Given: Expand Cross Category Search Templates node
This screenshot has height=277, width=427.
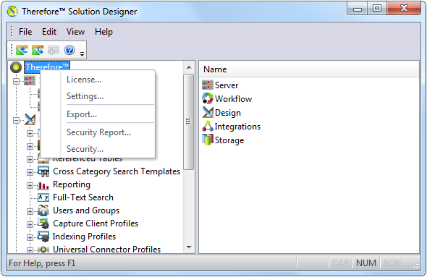Looking at the screenshot, I should [x=30, y=172].
